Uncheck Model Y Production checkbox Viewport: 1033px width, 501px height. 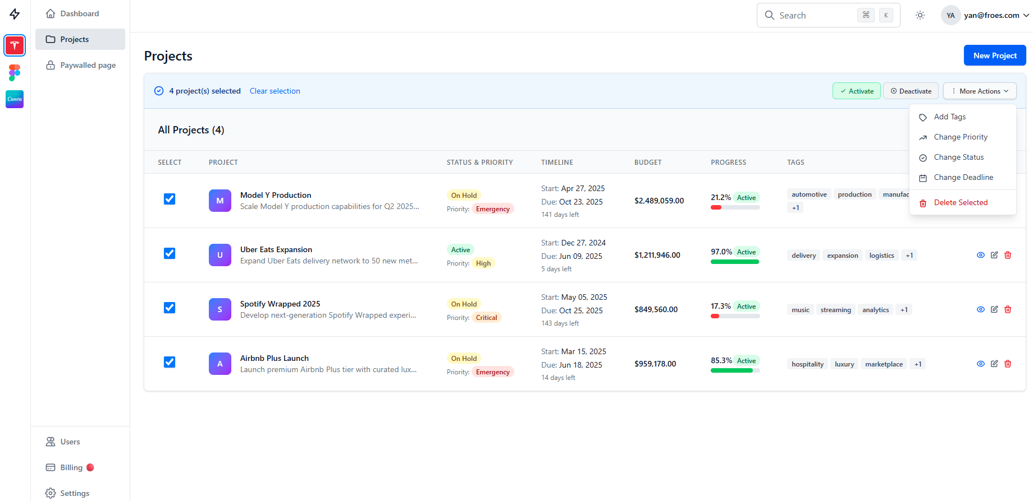pos(170,199)
